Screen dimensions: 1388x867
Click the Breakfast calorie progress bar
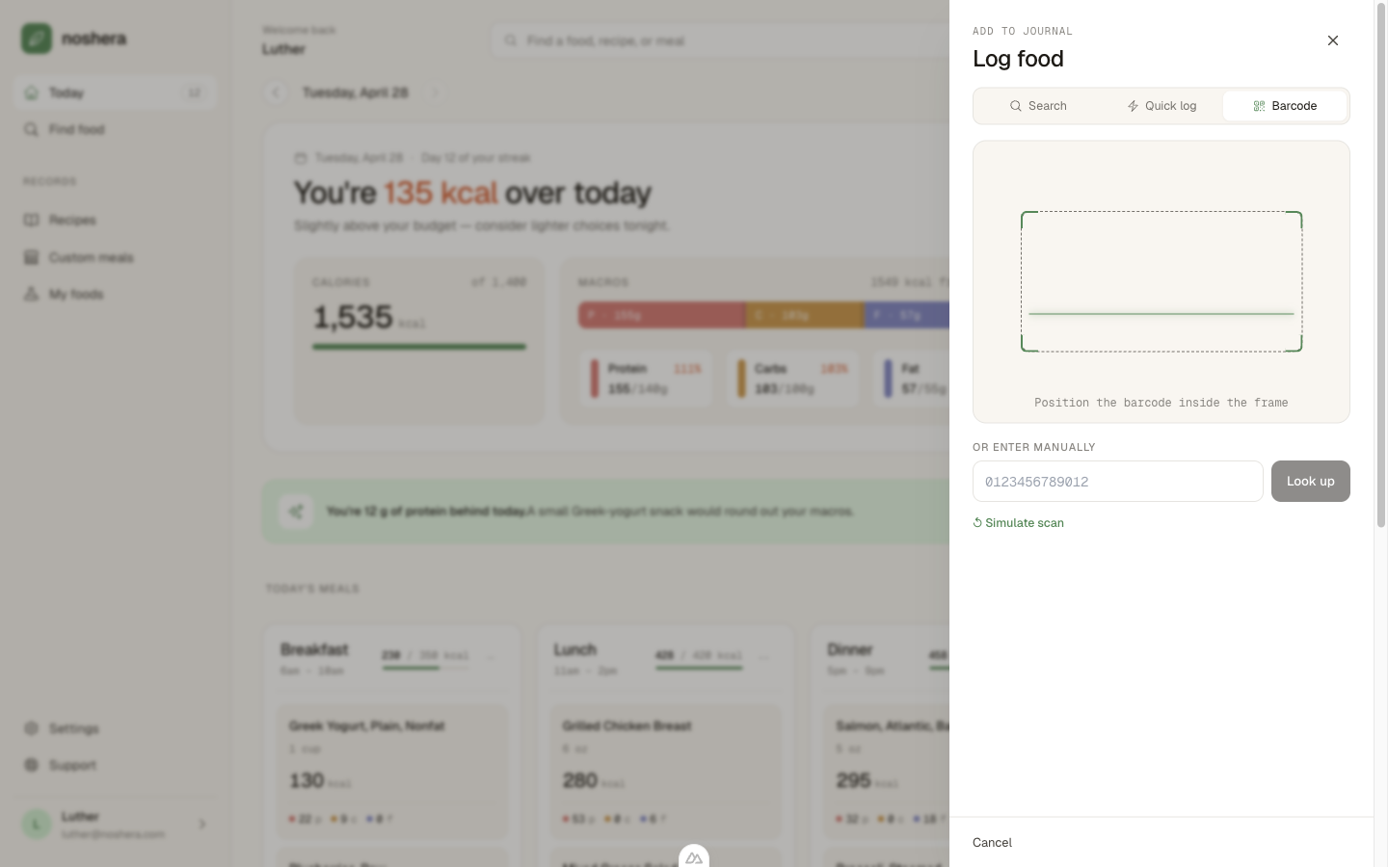tap(426, 668)
